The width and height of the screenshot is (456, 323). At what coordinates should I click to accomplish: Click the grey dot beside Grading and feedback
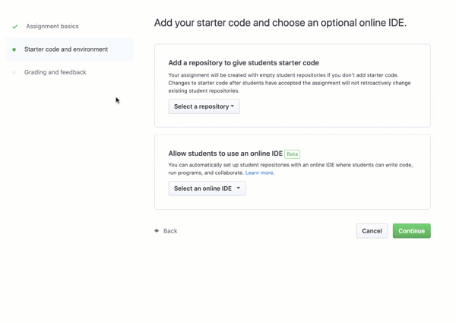coord(14,72)
